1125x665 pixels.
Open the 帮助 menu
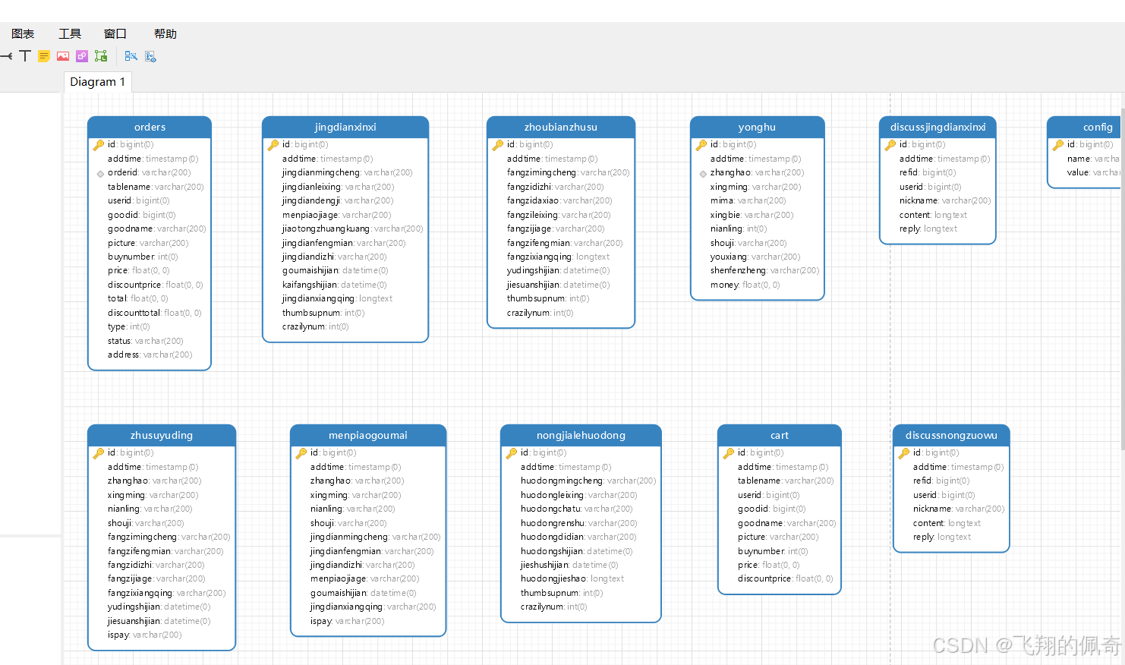click(165, 33)
